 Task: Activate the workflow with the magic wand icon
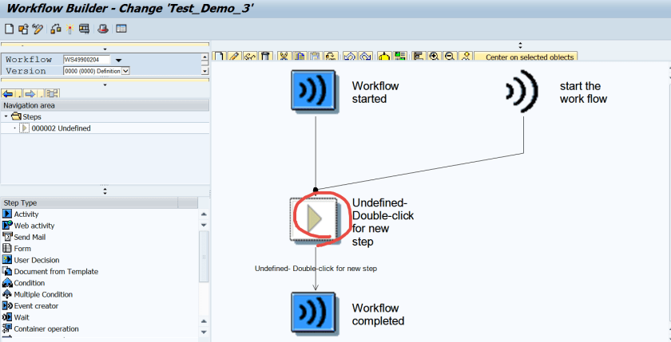point(70,29)
